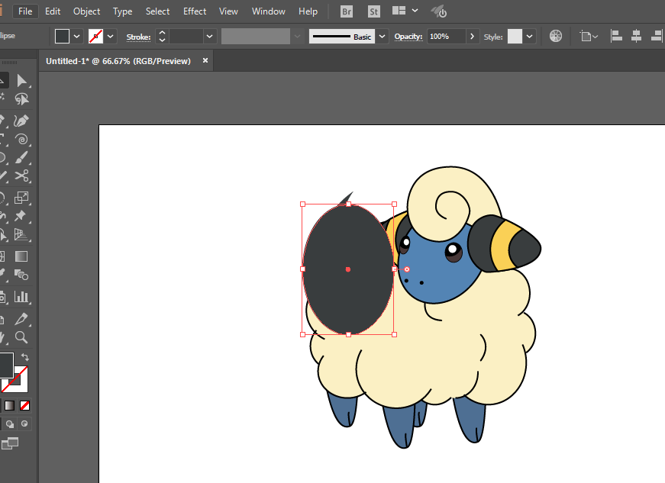Viewport: 665px width, 483px height.
Task: Click fill color swatch in control bar
Action: [62, 37]
